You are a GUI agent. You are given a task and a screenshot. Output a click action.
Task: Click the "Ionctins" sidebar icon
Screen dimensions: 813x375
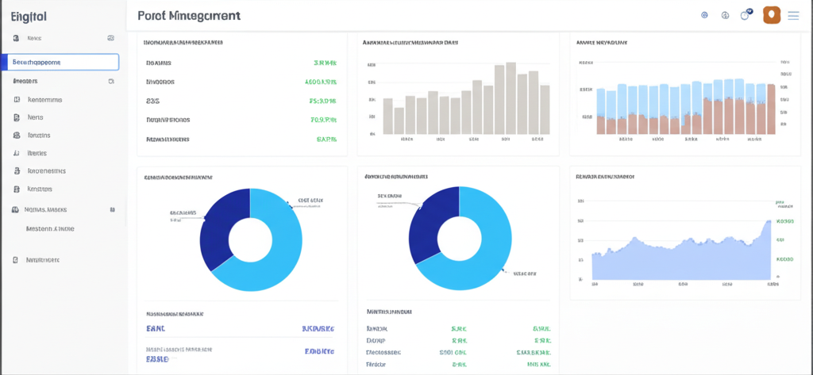pos(17,136)
